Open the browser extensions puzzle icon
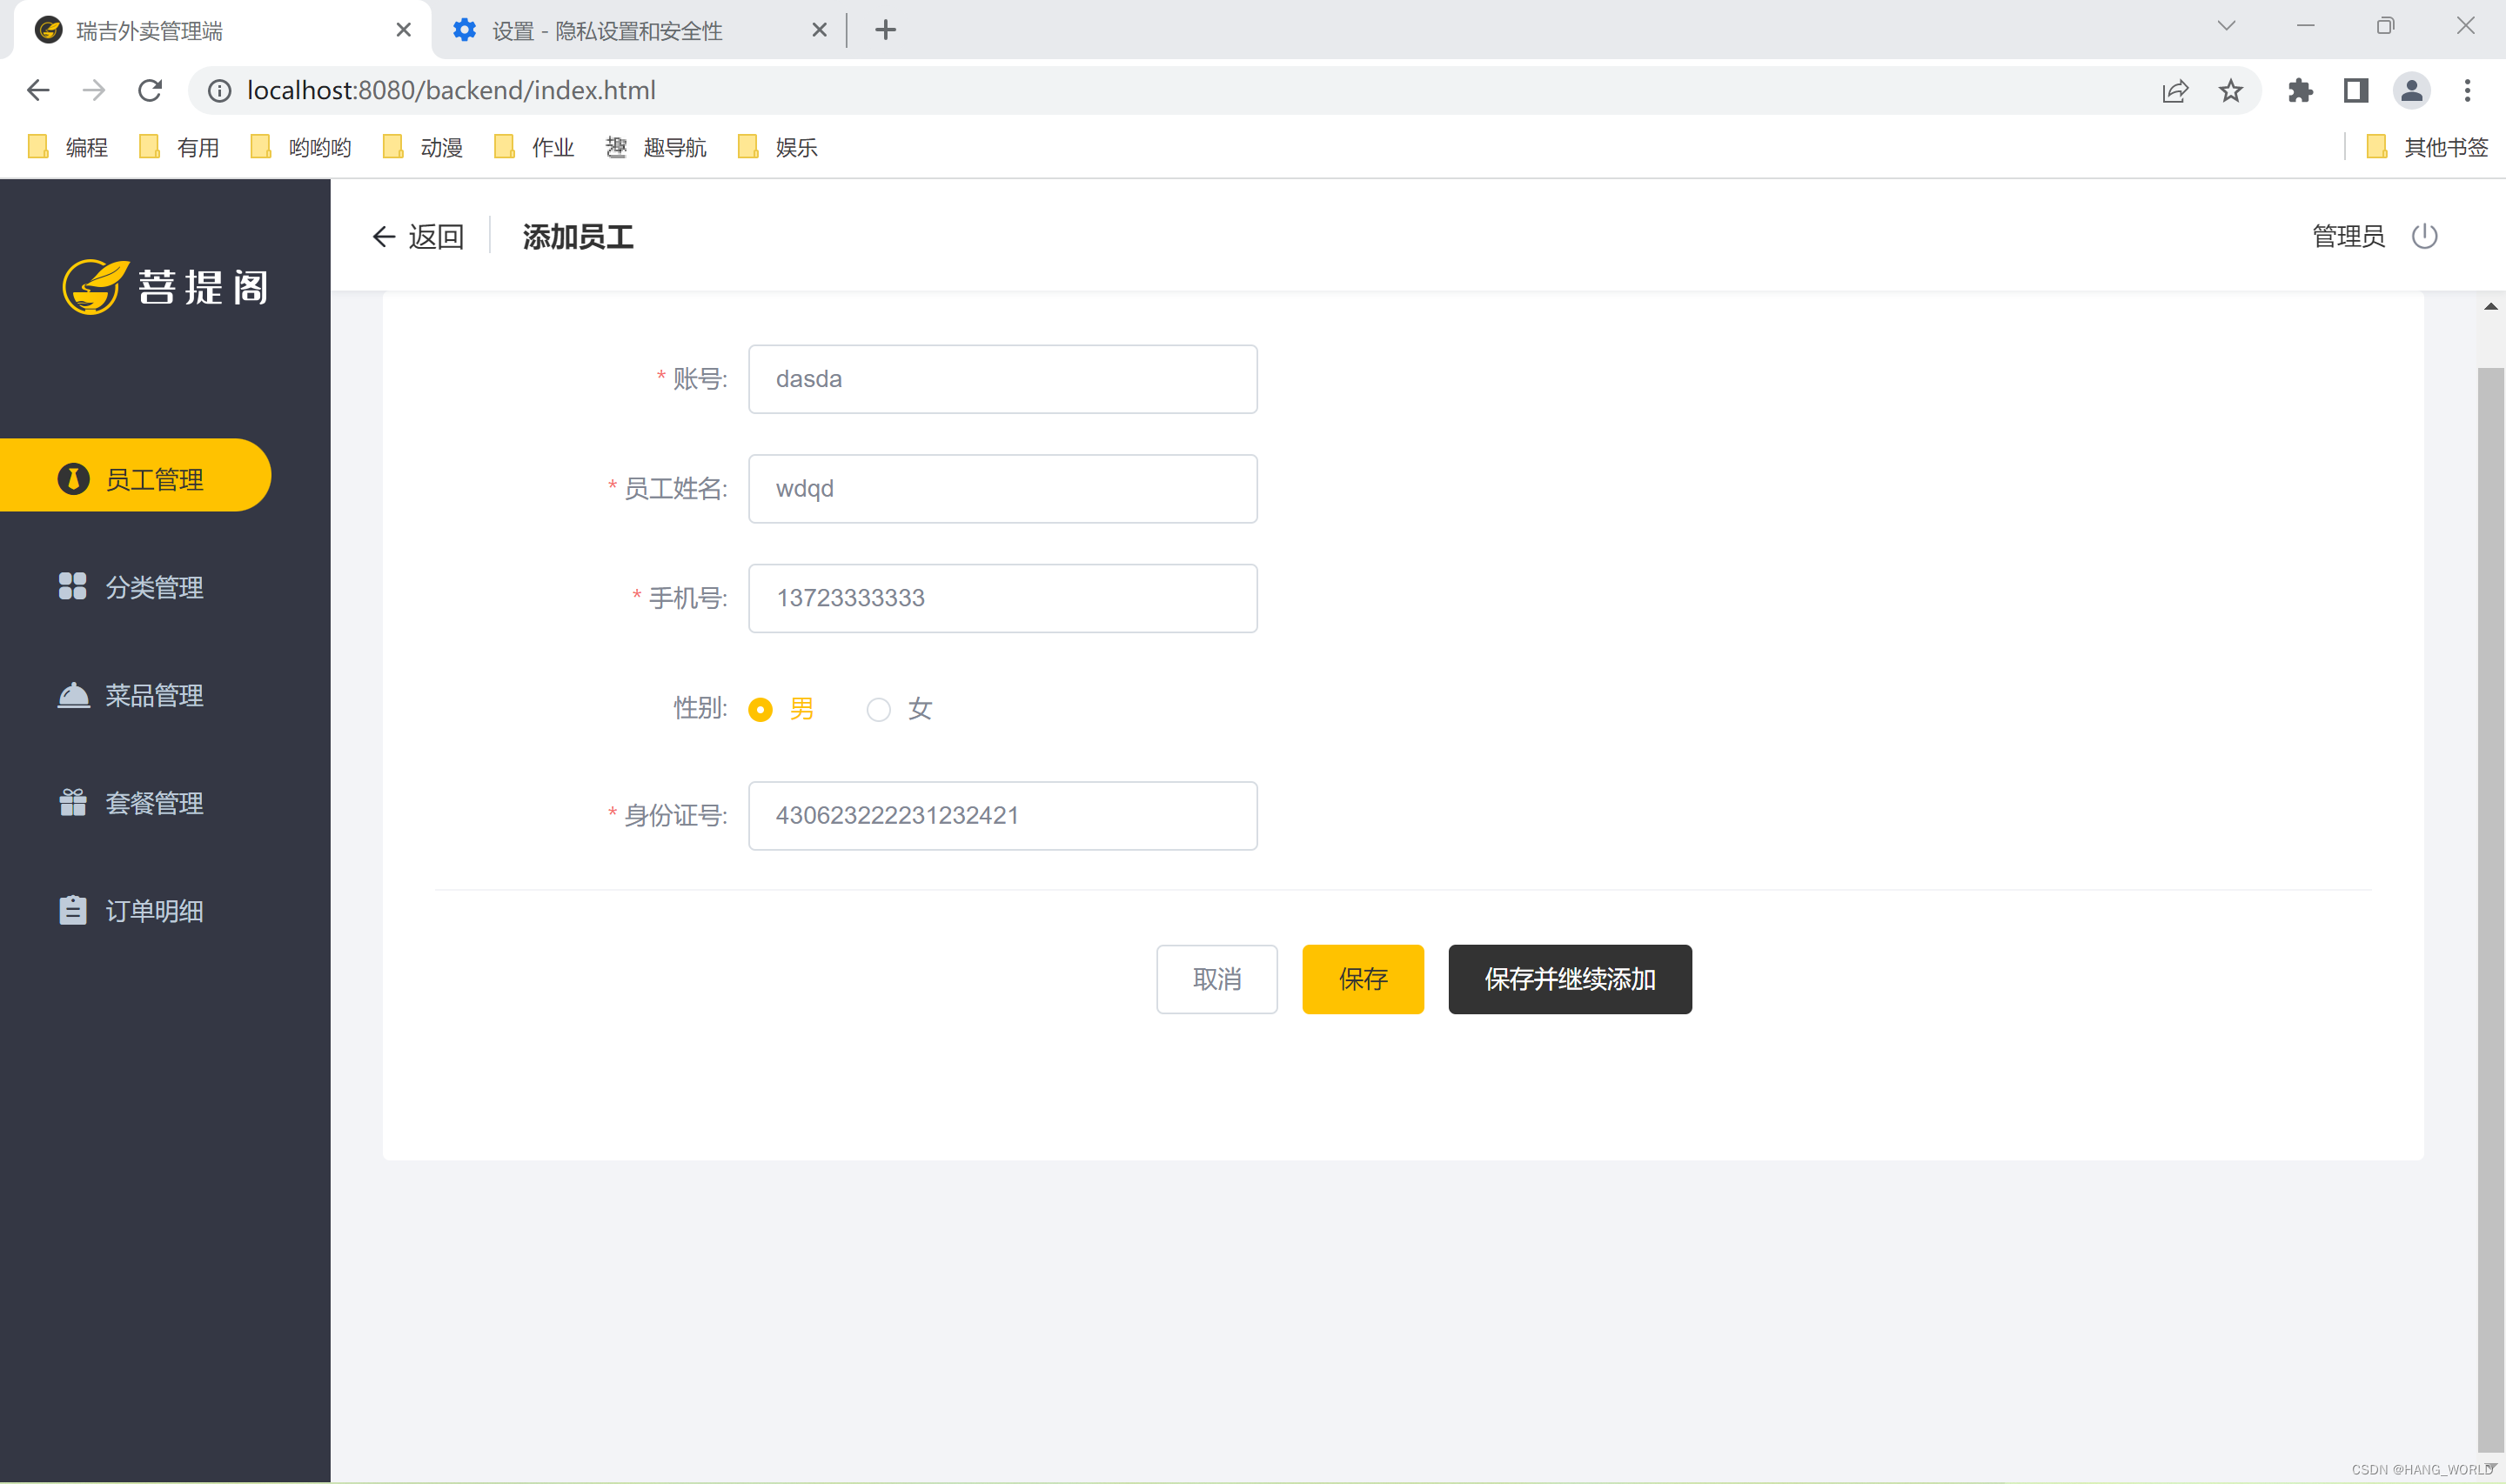The image size is (2506, 1484). tap(2300, 91)
